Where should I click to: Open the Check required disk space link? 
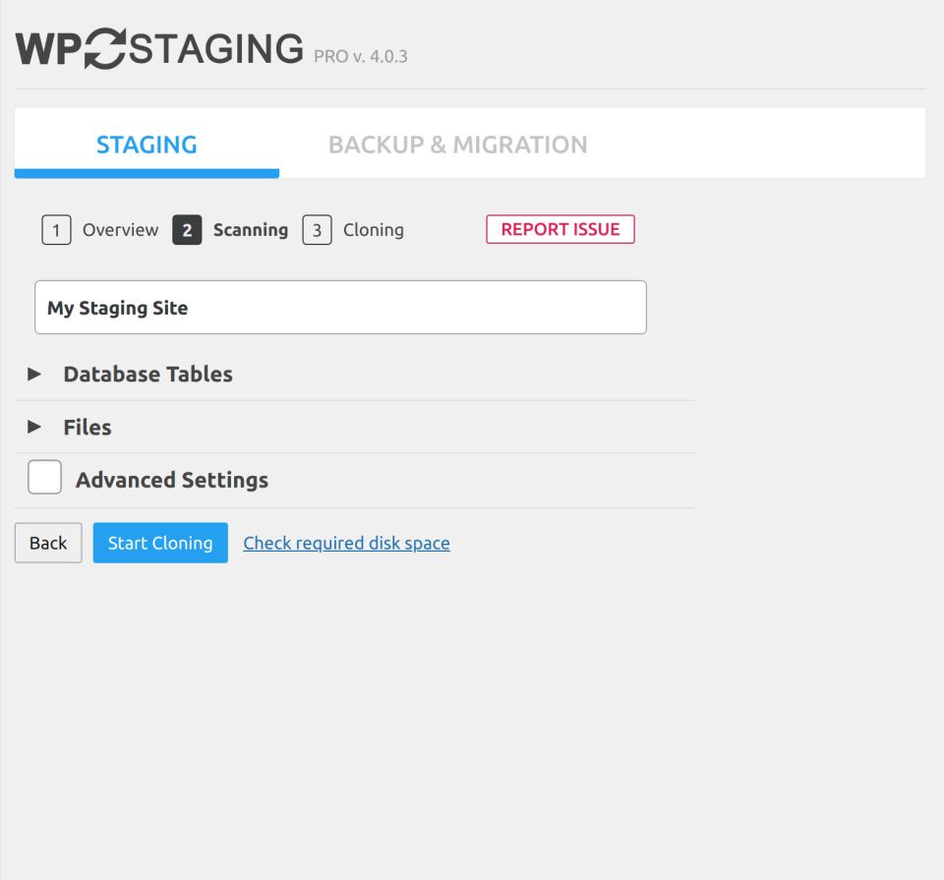346,543
